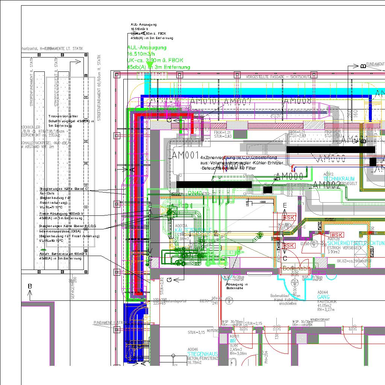Select the 'Bodenabl' label at the doorway
The height and width of the screenshot is (385, 385).
click(297, 268)
